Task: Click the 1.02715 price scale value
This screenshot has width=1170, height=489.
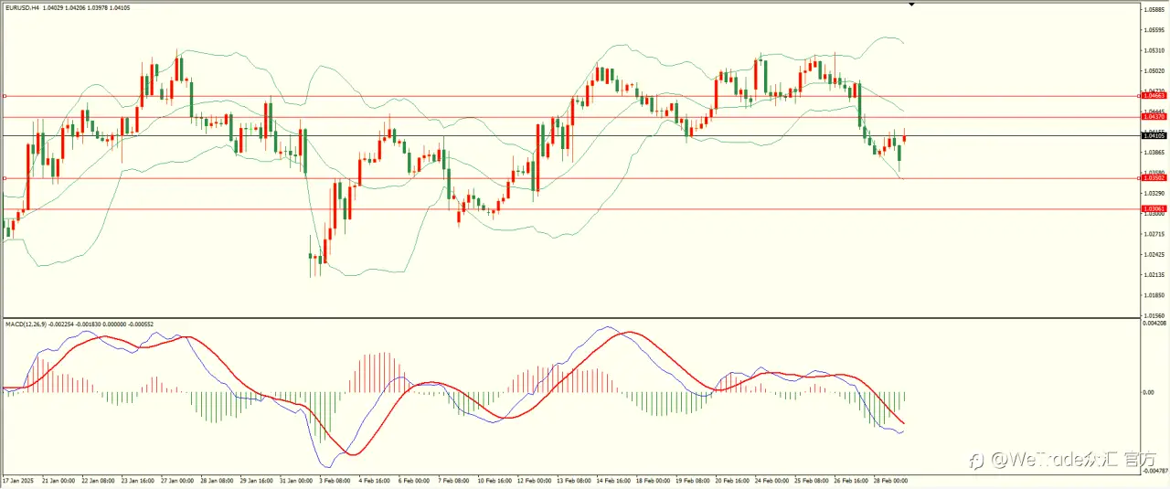Action: pos(1155,234)
